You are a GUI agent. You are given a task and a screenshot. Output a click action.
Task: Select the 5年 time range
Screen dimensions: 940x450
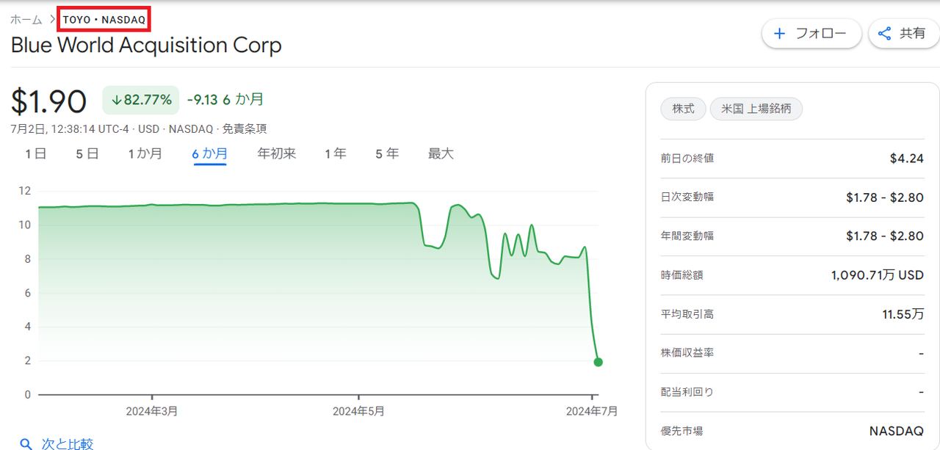click(x=387, y=153)
